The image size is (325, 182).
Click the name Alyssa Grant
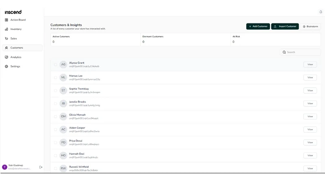click(77, 63)
